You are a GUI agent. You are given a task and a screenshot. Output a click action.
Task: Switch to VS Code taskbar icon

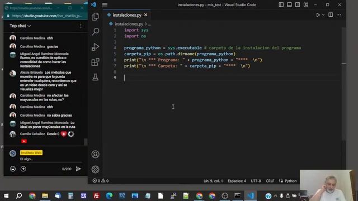tap(251, 196)
